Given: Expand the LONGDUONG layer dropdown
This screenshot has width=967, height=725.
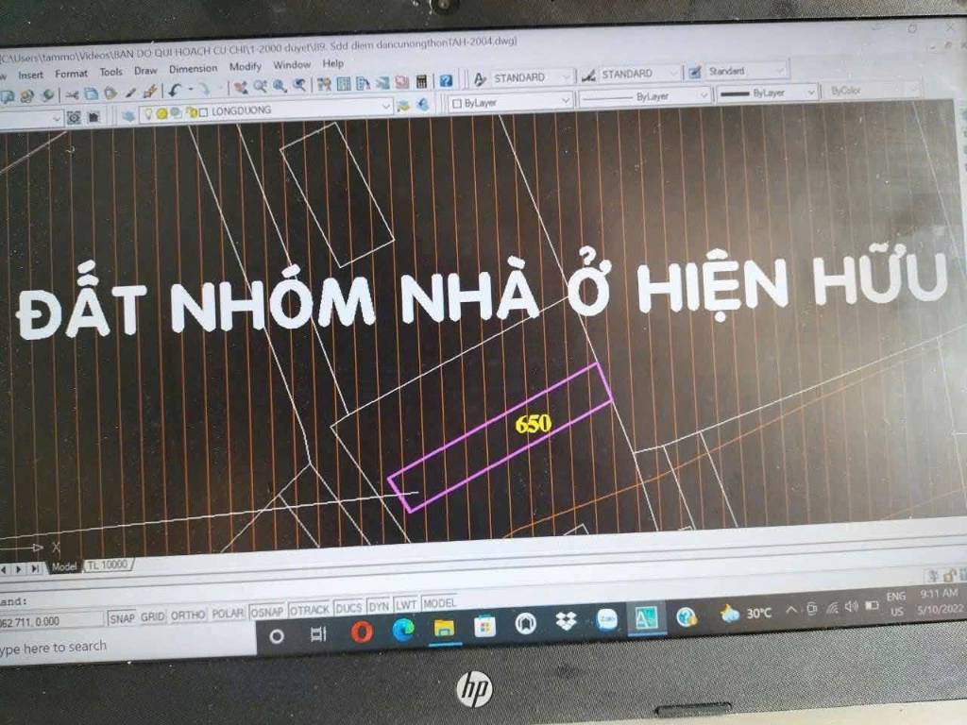Looking at the screenshot, I should 385,107.
